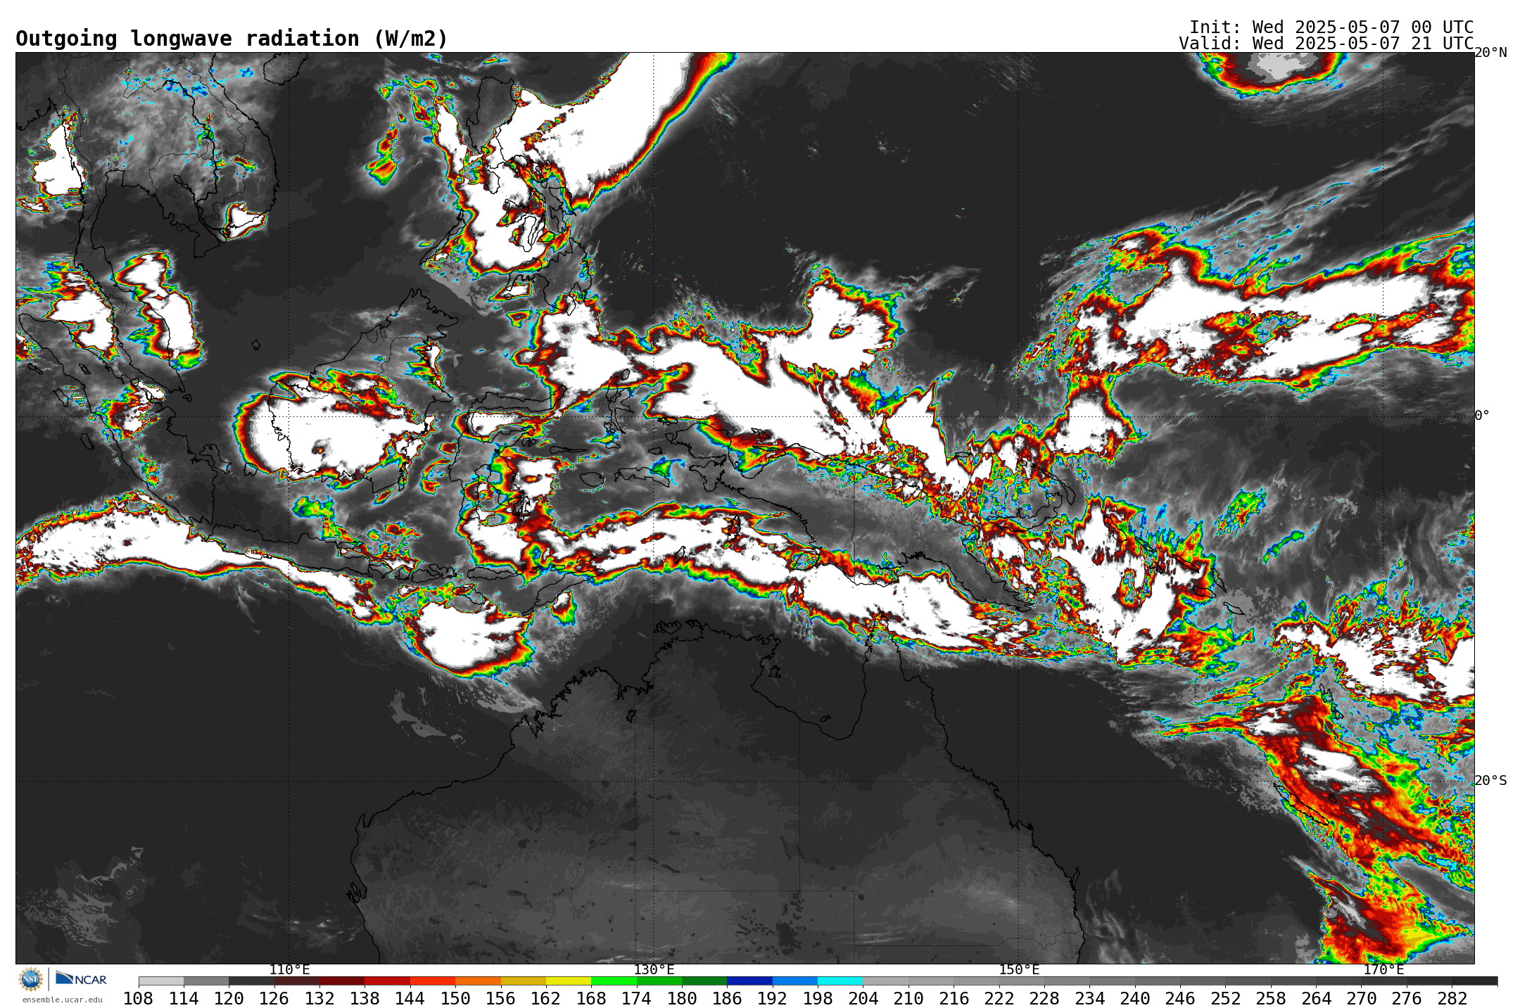The image size is (1520, 1008).
Task: Pick the dark maroon swatch between 126 and 132
Action: 297,981
